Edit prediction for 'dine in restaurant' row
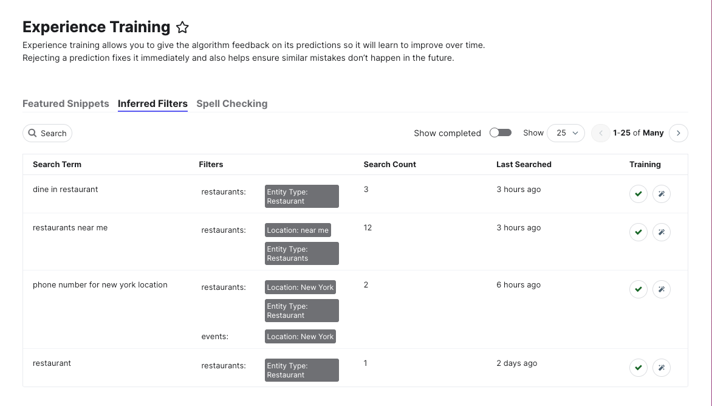 coord(661,194)
